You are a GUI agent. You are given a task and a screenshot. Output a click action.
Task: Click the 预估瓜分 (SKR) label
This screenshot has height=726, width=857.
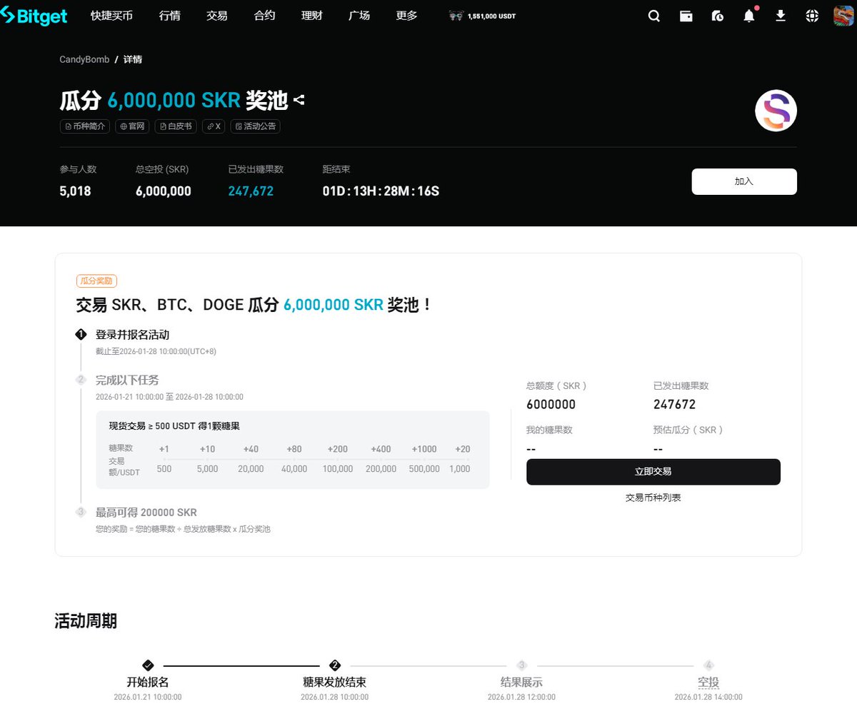(688, 430)
